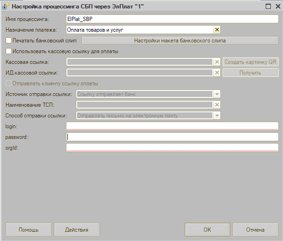Close the dialog with the title bar X
The image size is (283, 241).
click(x=277, y=7)
